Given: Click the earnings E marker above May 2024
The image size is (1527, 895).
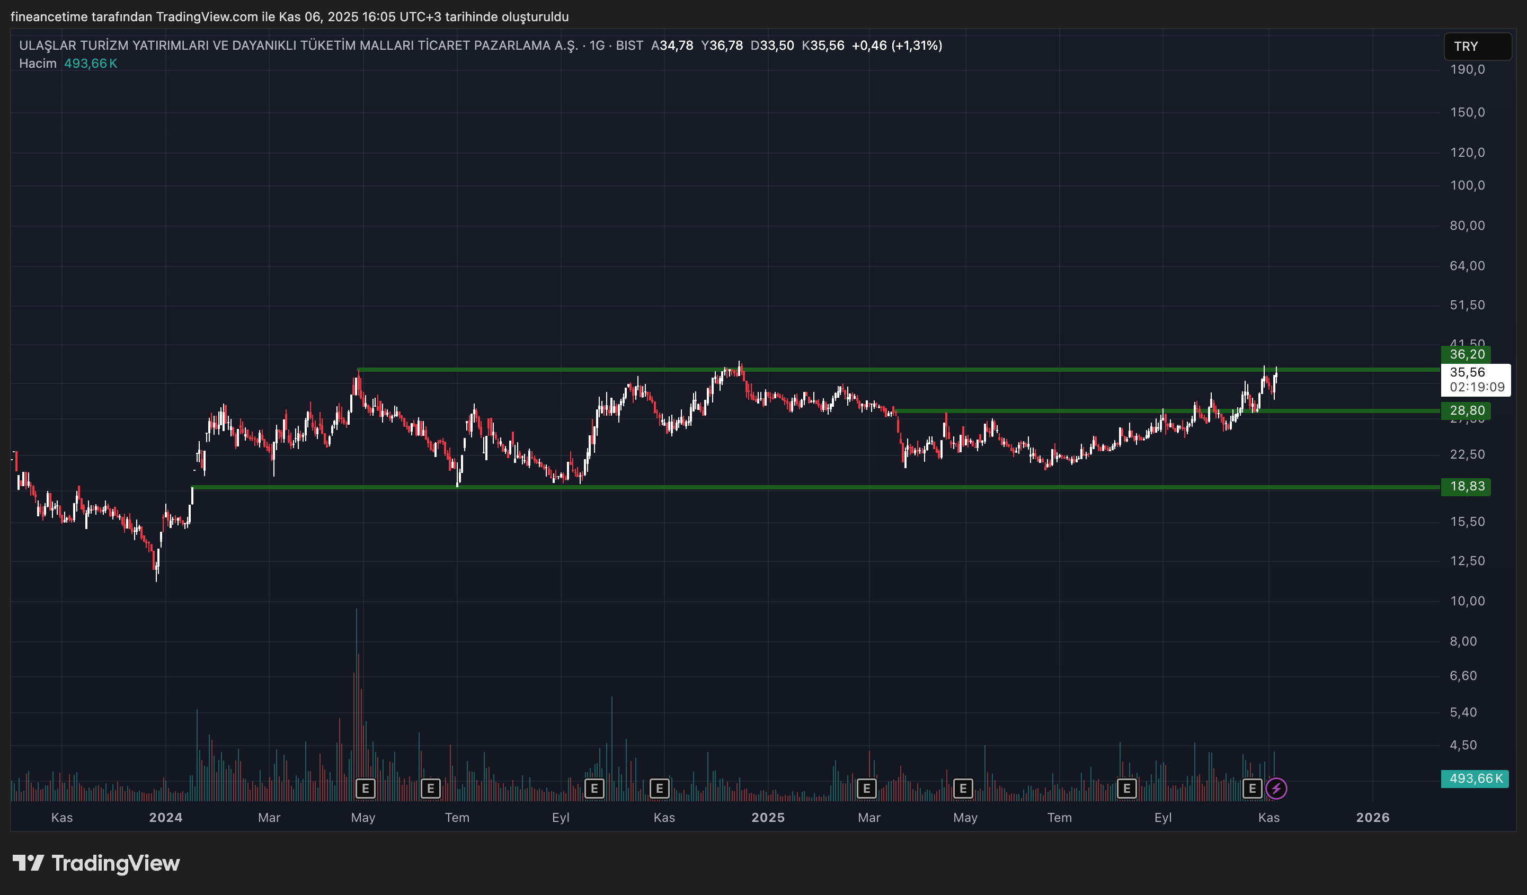Looking at the screenshot, I should (366, 789).
